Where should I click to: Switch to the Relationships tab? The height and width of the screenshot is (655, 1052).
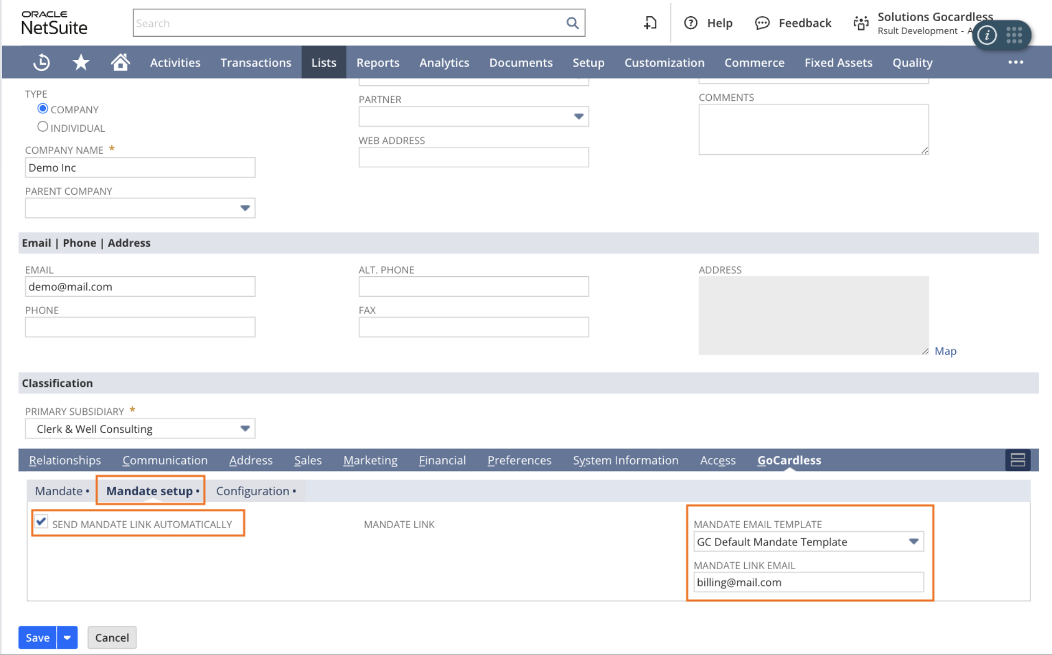pyautogui.click(x=65, y=460)
